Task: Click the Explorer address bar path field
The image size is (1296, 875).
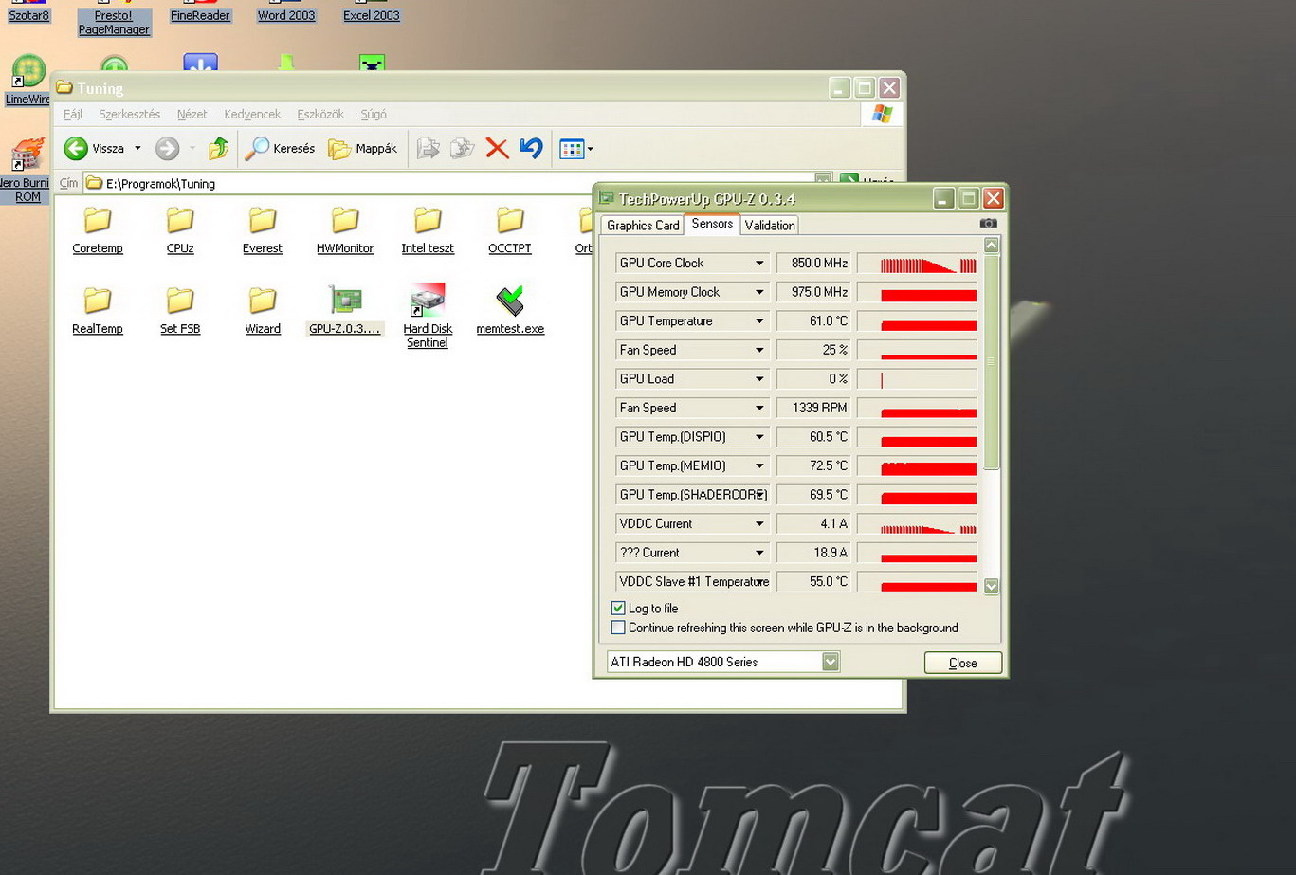Action: click(x=450, y=183)
